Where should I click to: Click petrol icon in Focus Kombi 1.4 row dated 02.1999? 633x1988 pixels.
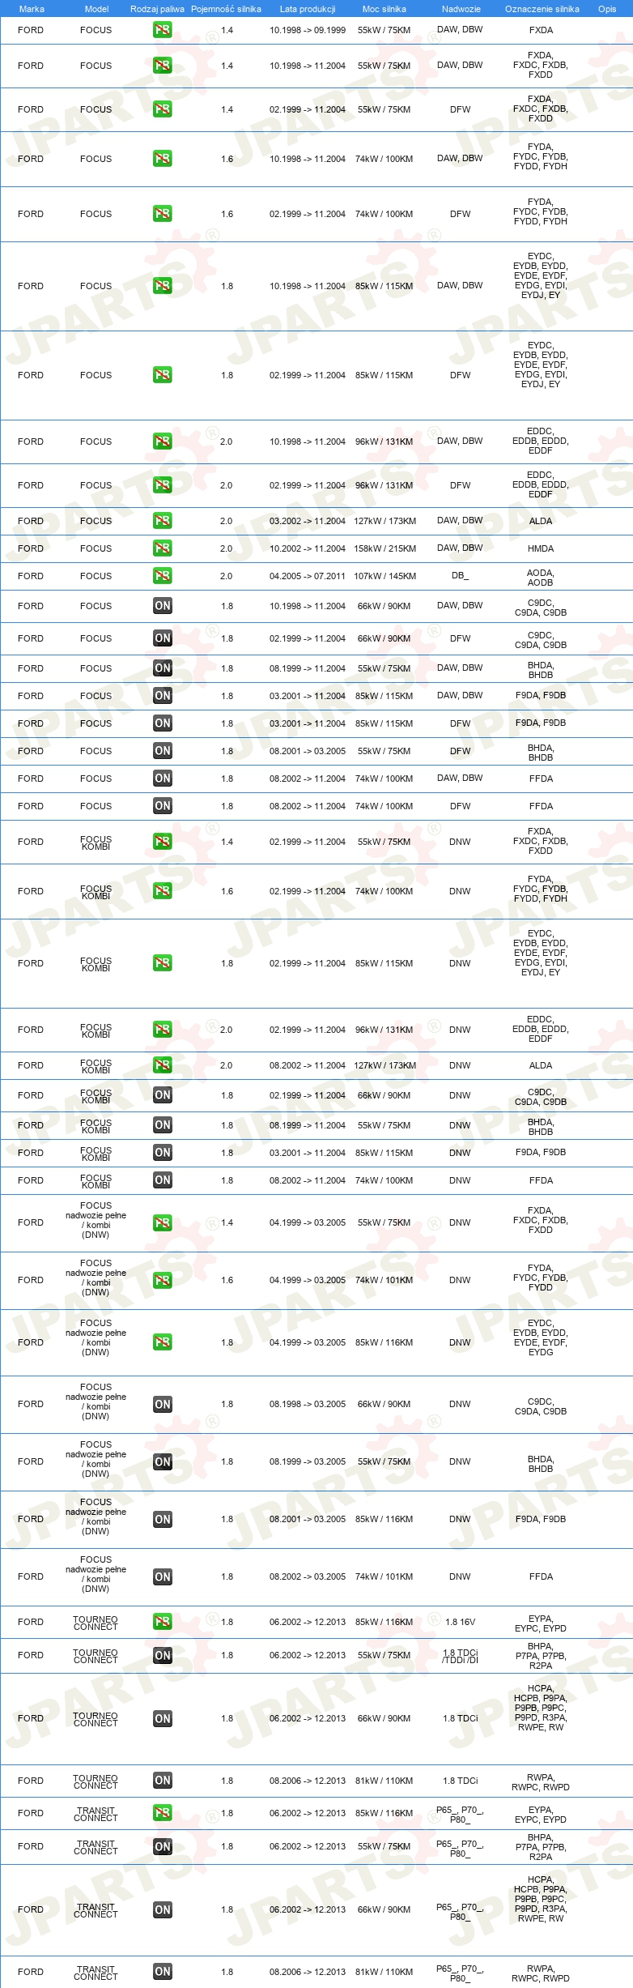pyautogui.click(x=162, y=842)
